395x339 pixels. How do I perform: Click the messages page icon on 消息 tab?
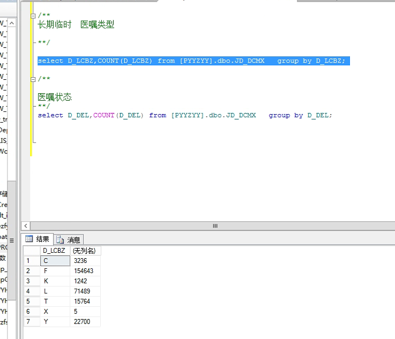point(60,239)
